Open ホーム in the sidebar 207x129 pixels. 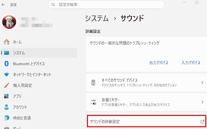[39, 42]
